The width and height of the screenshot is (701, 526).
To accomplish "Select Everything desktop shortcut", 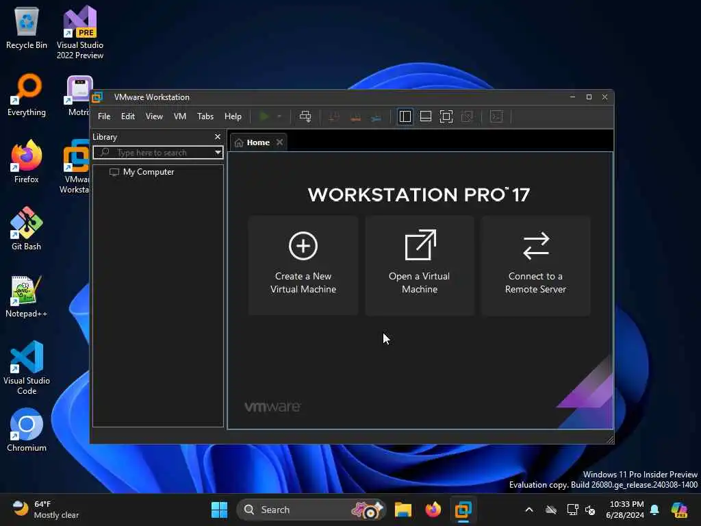I will pyautogui.click(x=27, y=95).
